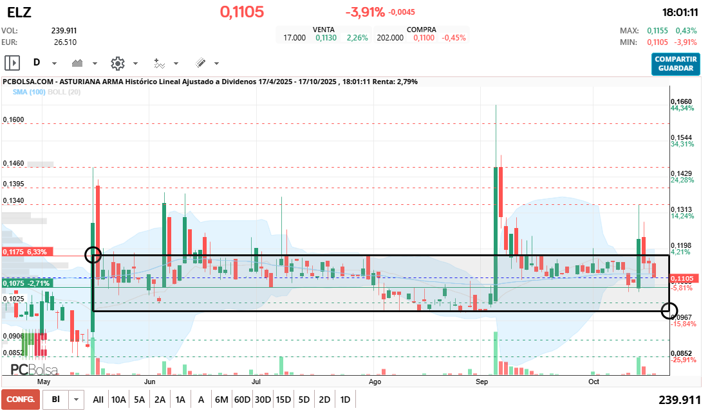710x413 pixels.
Task: Switch to the 1A range tab
Action: pos(180,400)
